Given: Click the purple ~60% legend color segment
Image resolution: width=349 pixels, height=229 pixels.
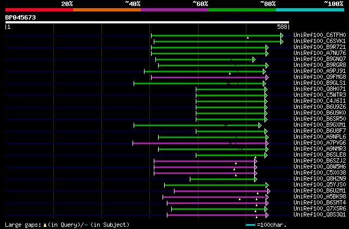Looking at the screenshot, I should [x=174, y=10].
